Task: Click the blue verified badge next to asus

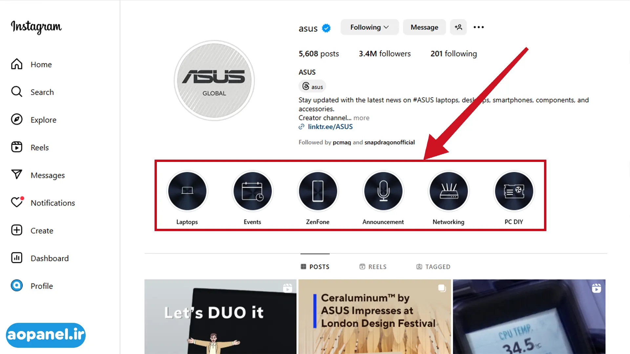Action: (326, 29)
